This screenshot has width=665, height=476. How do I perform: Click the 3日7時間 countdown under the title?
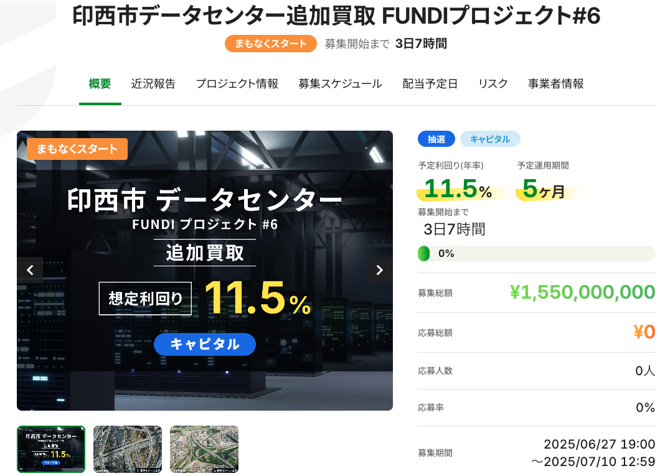pyautogui.click(x=421, y=44)
